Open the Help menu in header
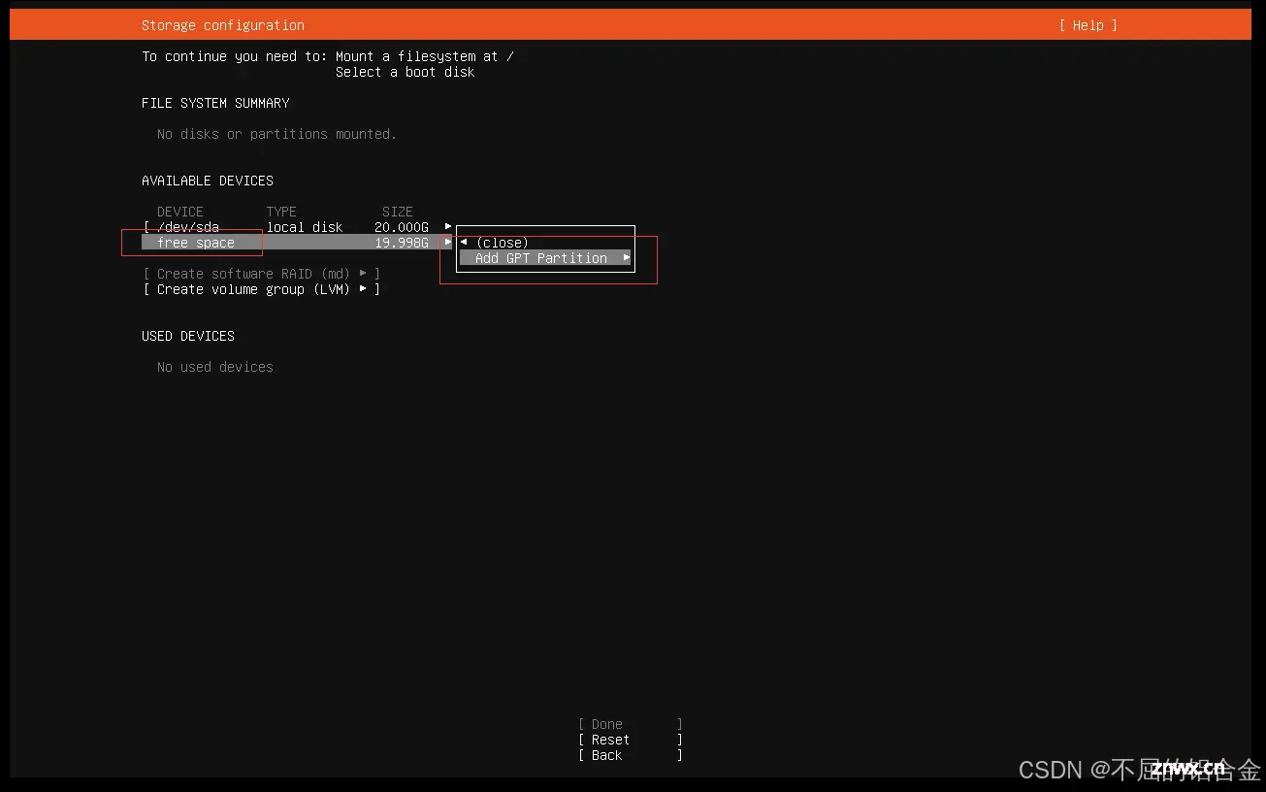Screen dimensions: 1266x792 (x=1087, y=25)
